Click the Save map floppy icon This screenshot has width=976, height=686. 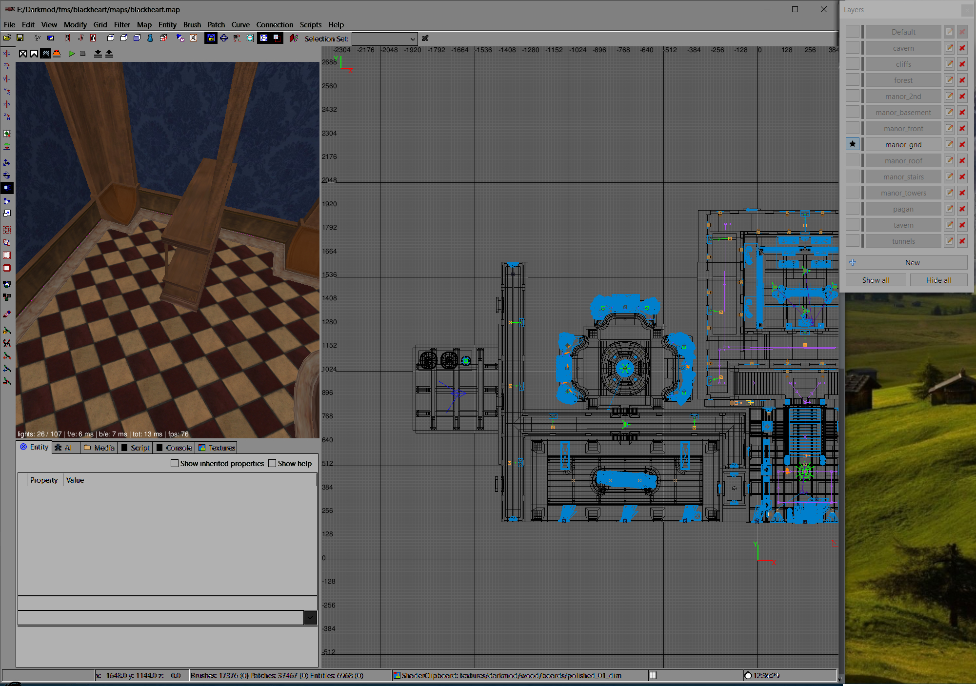[20, 38]
